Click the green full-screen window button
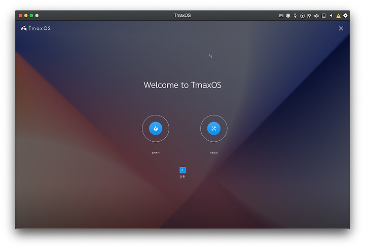The image size is (365, 249). (x=31, y=16)
